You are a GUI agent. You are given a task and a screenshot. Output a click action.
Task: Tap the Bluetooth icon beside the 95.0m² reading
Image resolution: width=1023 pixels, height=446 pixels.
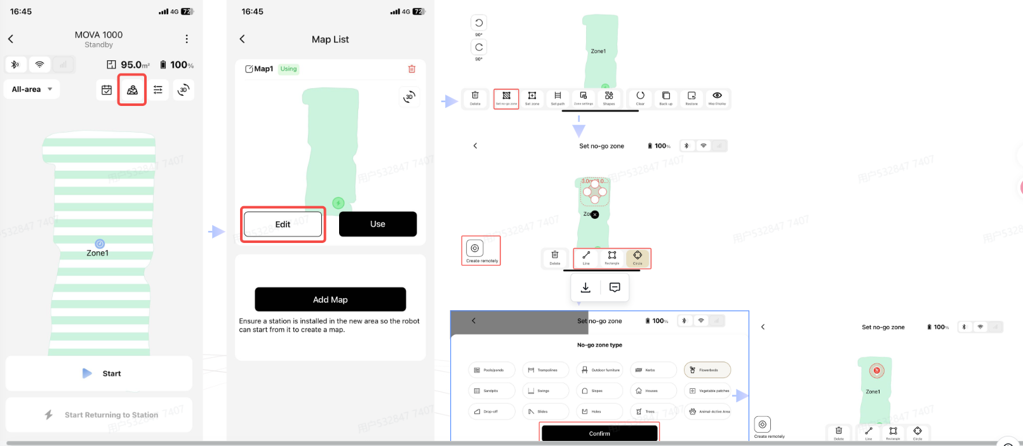pyautogui.click(x=16, y=64)
